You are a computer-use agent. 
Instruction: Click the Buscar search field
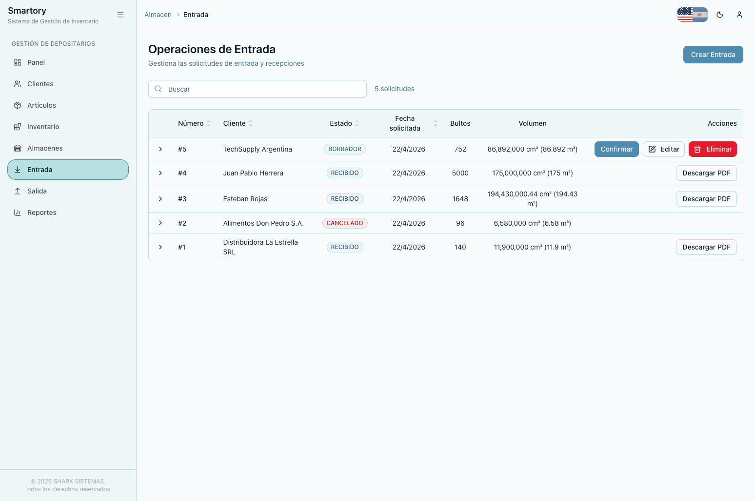pos(258,89)
